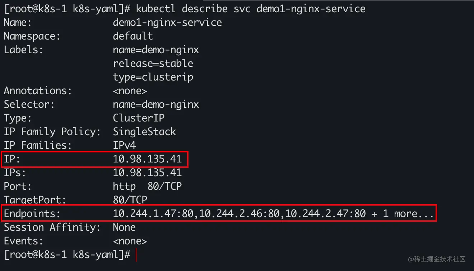Click the release=stable label line
Viewport: 474px width, 271px height.
[x=153, y=63]
